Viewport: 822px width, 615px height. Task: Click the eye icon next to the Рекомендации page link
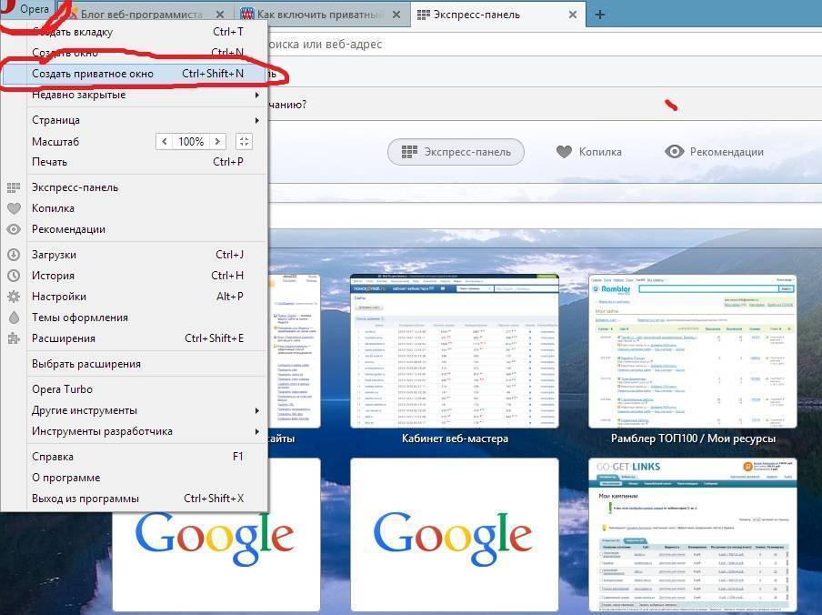coord(674,152)
